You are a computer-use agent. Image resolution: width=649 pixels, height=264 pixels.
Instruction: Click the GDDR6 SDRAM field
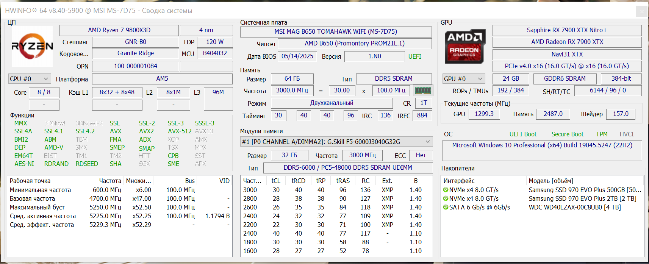tap(565, 79)
